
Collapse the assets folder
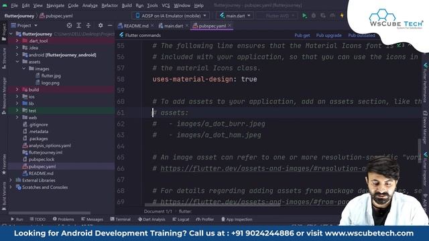click(17, 62)
